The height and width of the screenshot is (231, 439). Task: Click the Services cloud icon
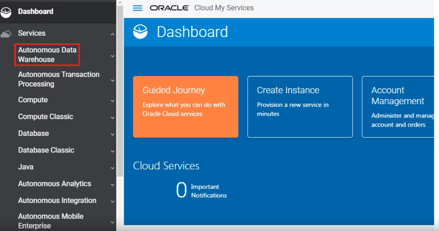click(6, 34)
